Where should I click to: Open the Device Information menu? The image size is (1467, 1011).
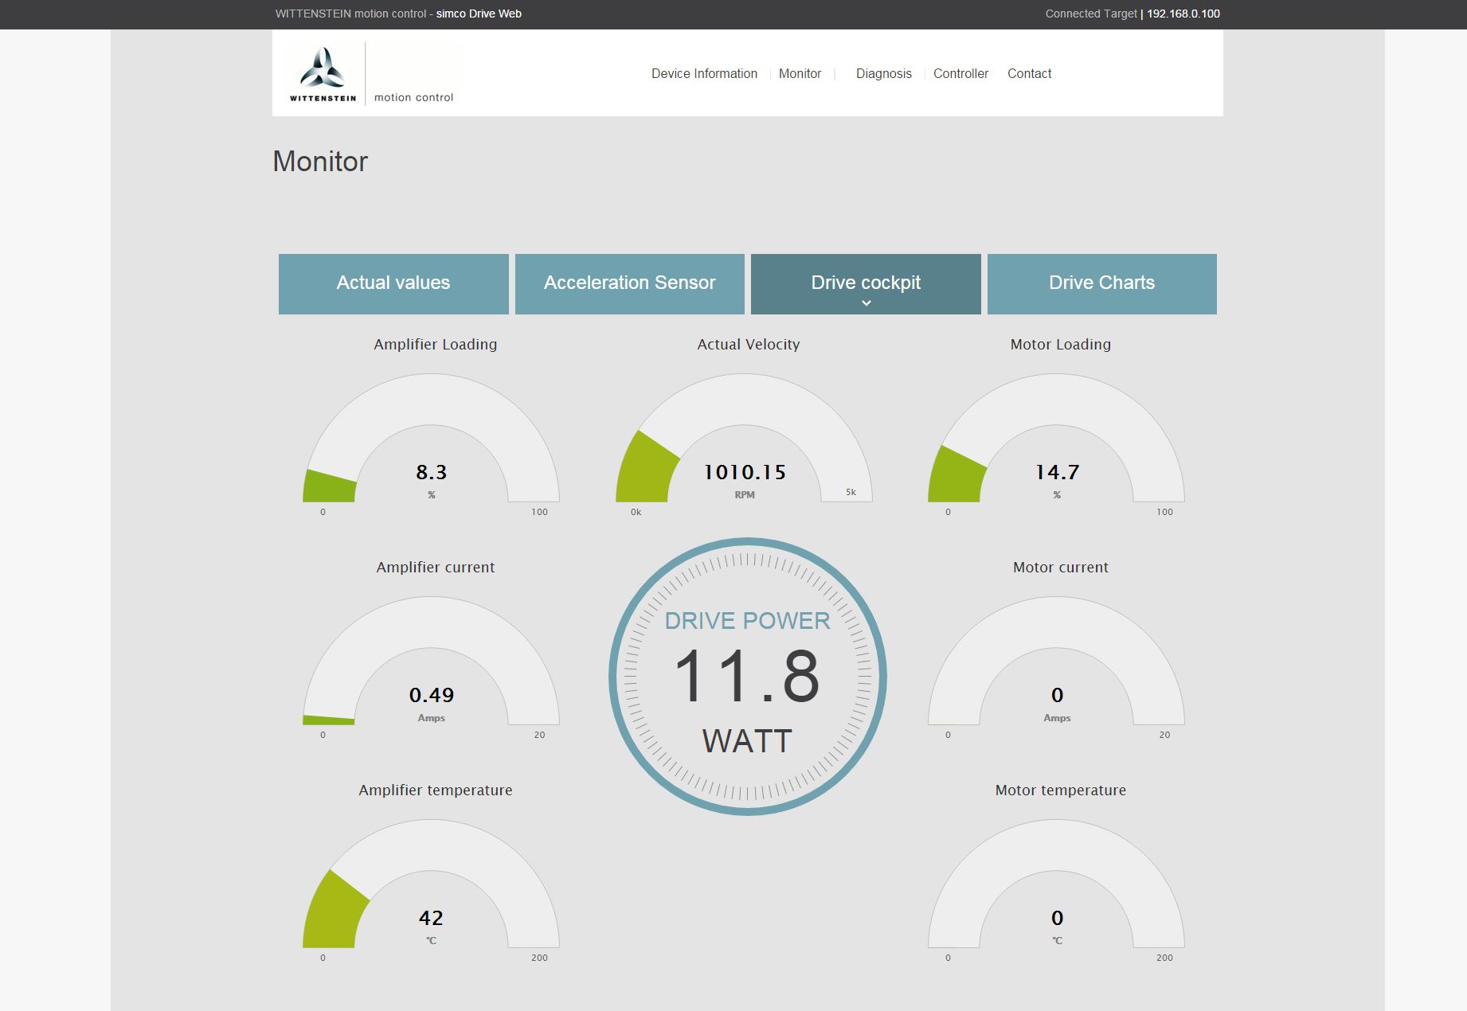click(704, 73)
